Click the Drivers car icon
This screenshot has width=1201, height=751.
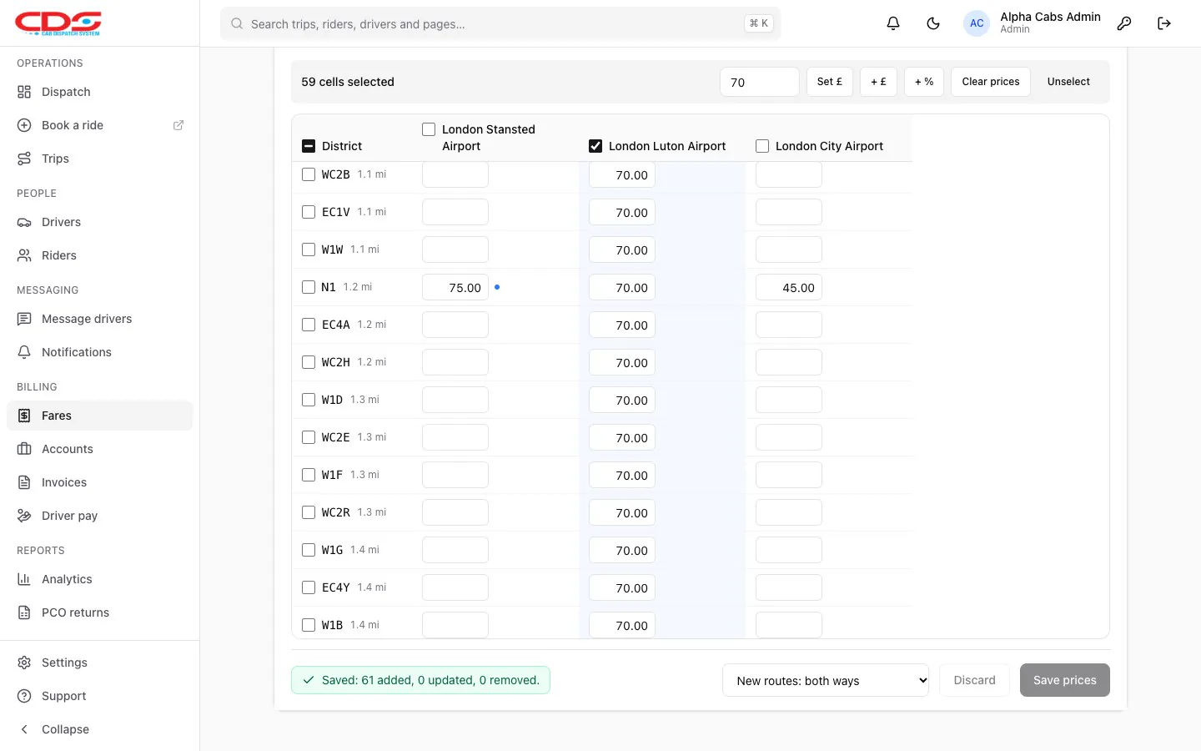(24, 222)
